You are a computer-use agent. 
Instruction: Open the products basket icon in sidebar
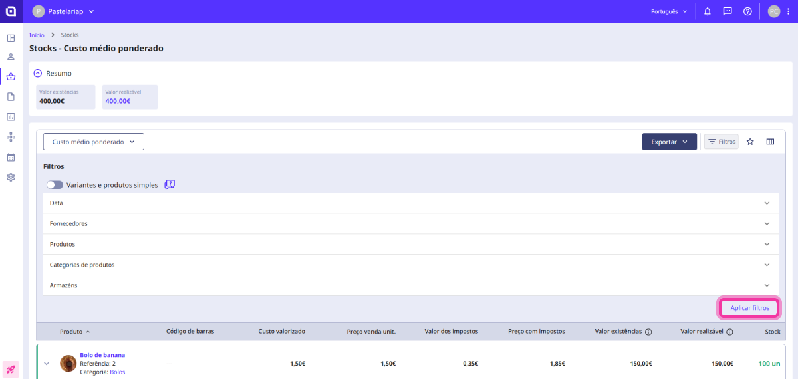coord(11,76)
